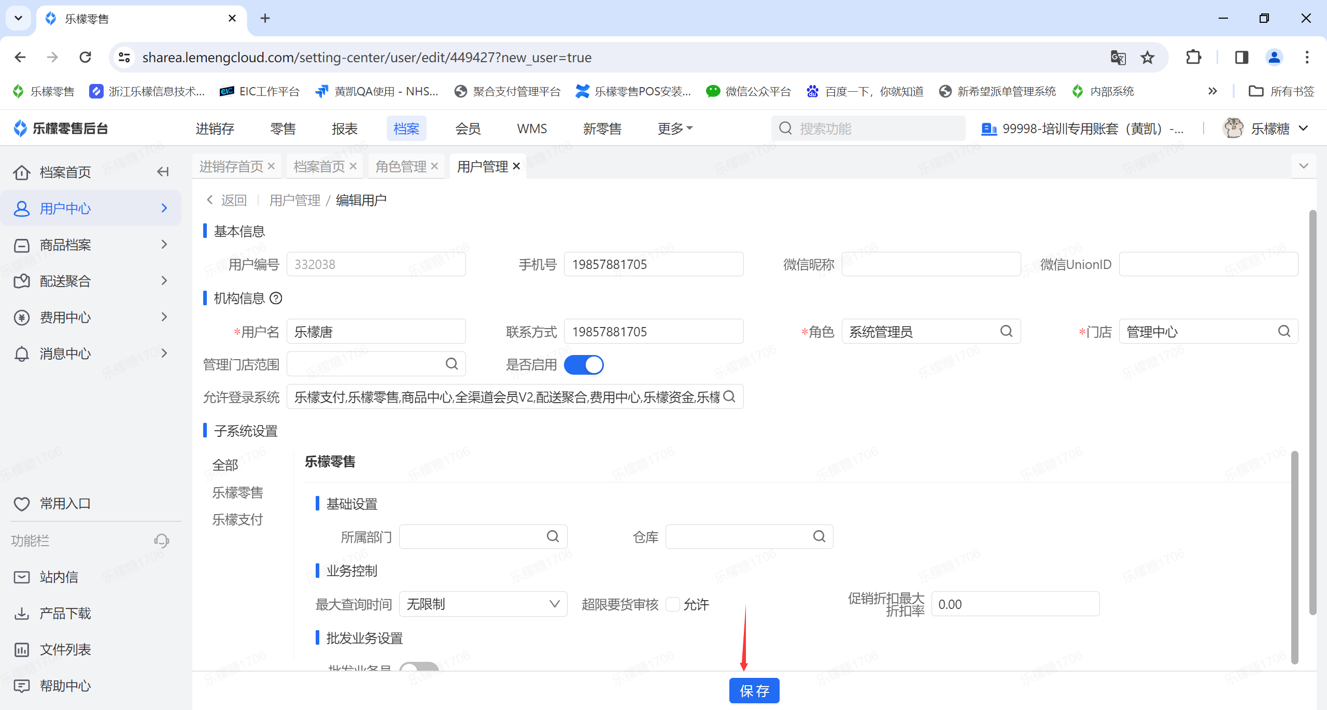
Task: Open Chrome three-dot menu
Action: (1307, 57)
